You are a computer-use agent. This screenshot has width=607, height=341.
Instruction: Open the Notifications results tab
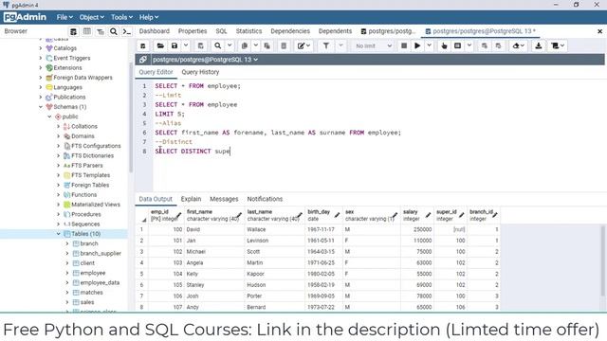click(x=265, y=199)
